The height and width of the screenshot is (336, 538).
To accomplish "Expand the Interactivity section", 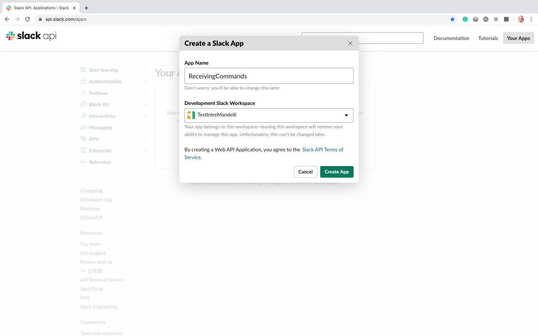I will 146,116.
